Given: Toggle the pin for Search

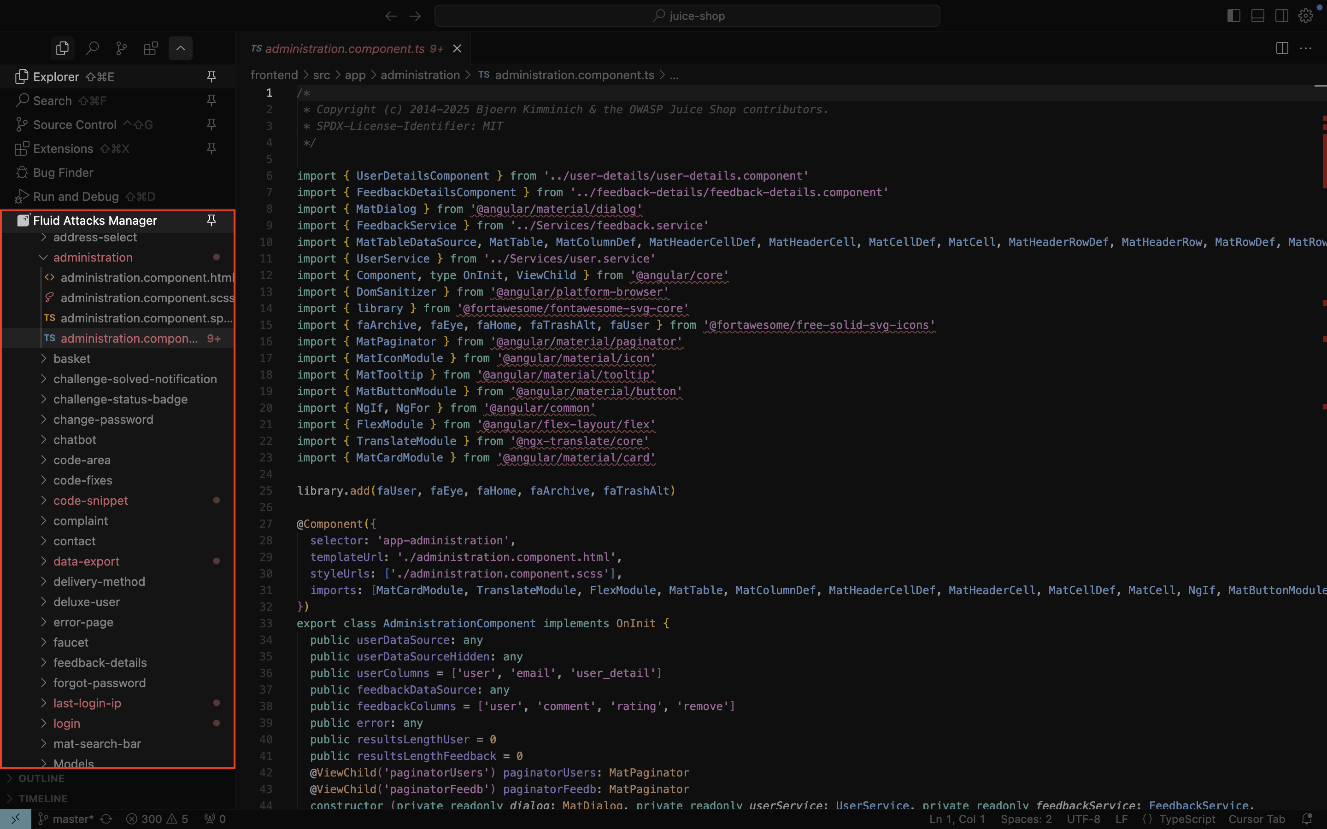Looking at the screenshot, I should click(211, 101).
